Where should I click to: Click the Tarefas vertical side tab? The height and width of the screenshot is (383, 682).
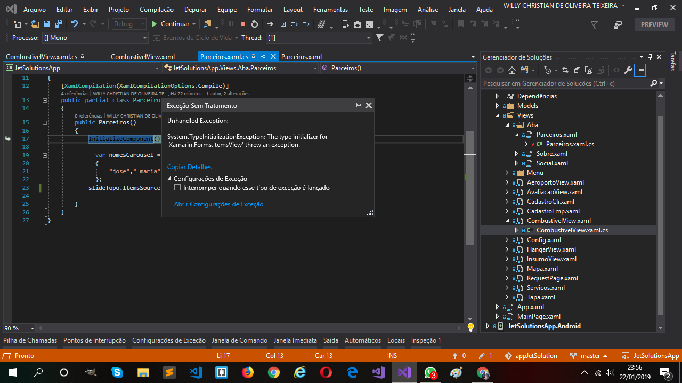(673, 61)
